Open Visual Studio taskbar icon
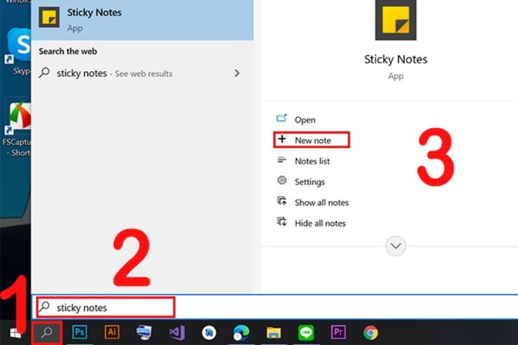Image resolution: width=518 pixels, height=345 pixels. pos(177,332)
